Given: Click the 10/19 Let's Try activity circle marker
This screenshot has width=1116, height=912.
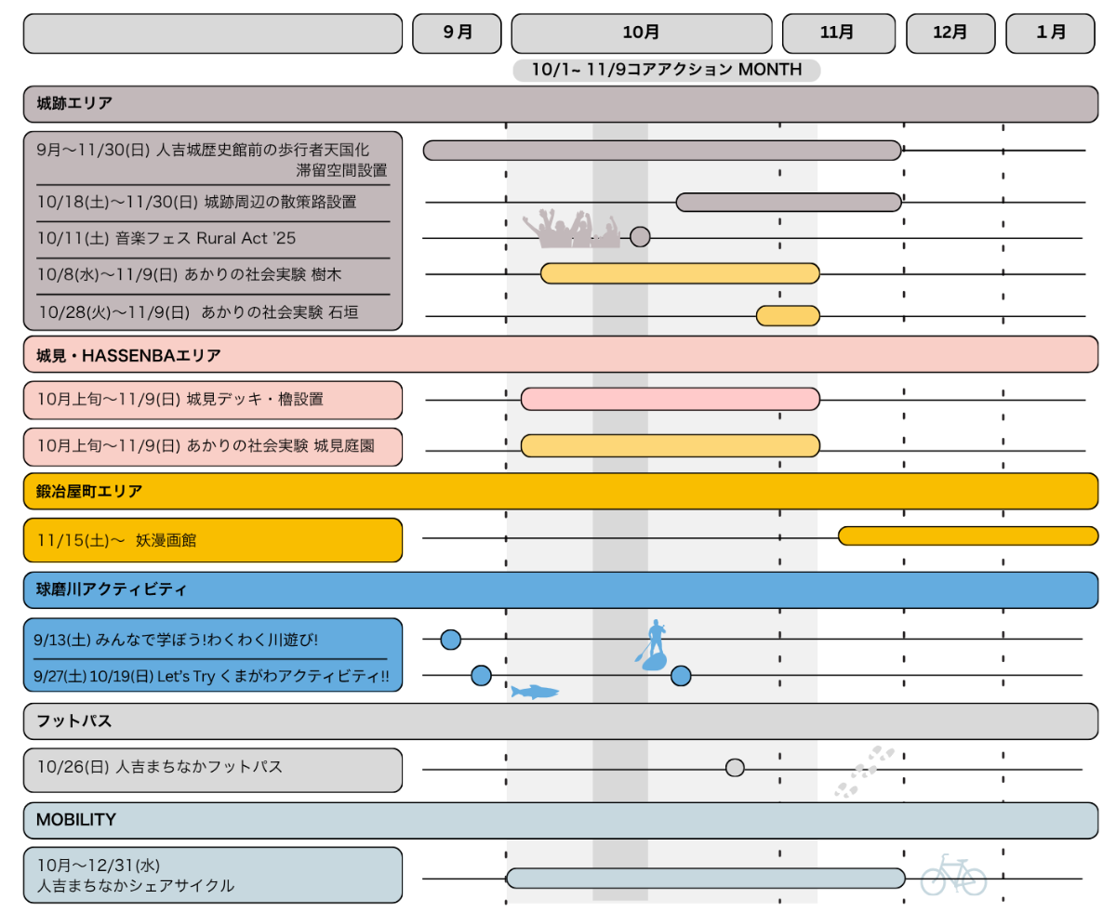Looking at the screenshot, I should tap(681, 676).
